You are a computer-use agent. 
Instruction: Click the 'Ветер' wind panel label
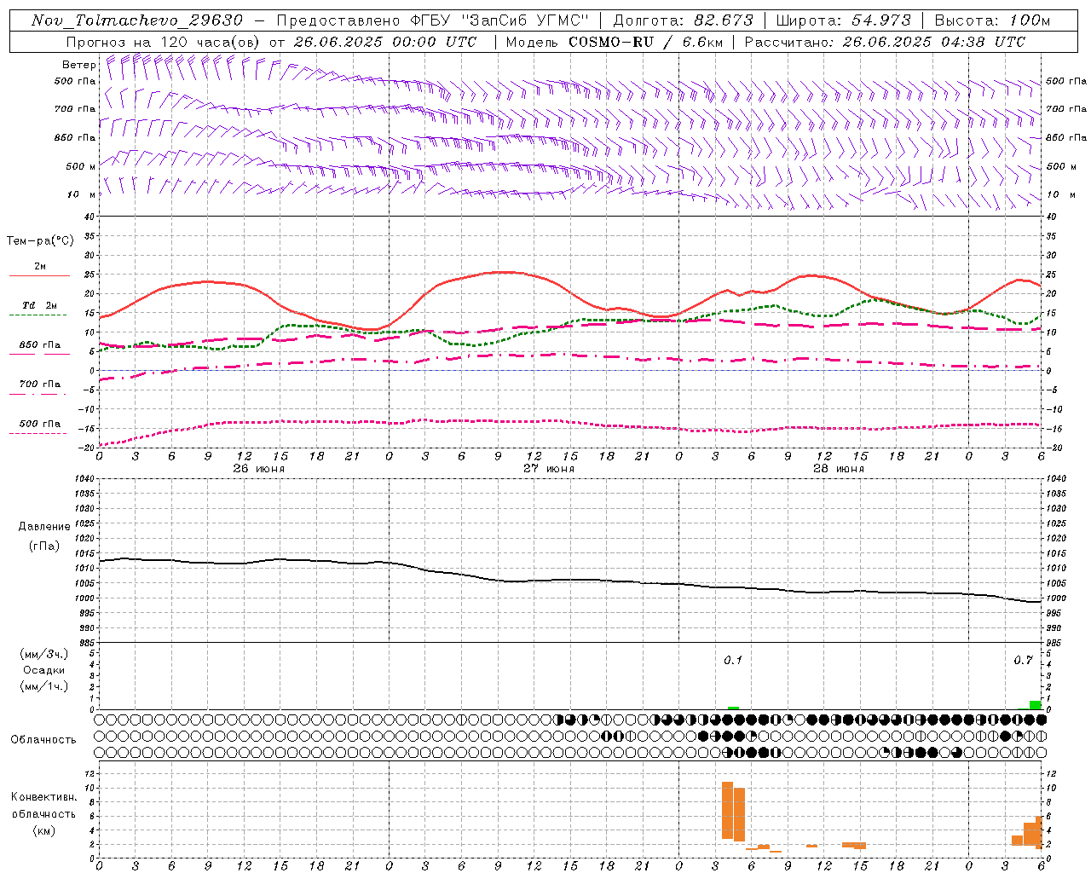click(79, 65)
